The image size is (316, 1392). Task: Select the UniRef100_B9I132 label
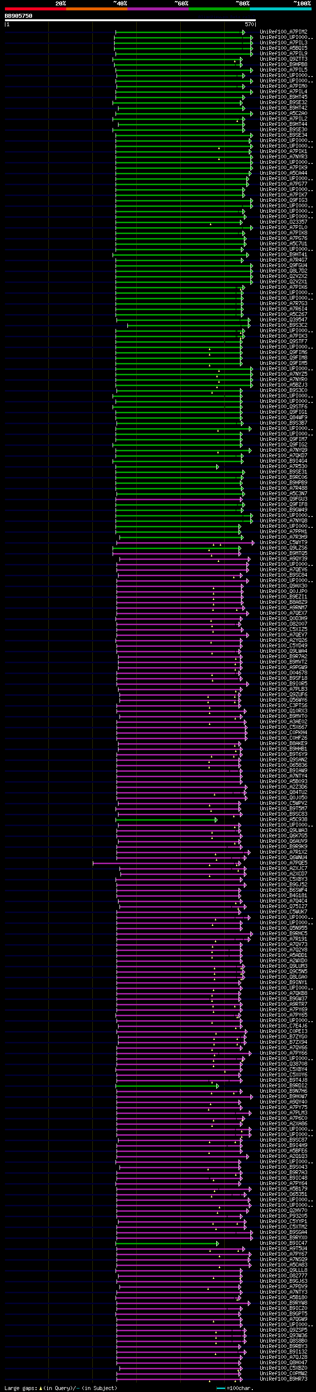pos(283,1352)
